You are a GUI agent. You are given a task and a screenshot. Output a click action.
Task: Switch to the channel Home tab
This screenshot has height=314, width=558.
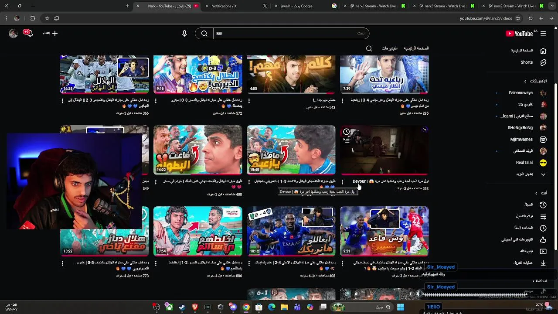[x=416, y=48]
